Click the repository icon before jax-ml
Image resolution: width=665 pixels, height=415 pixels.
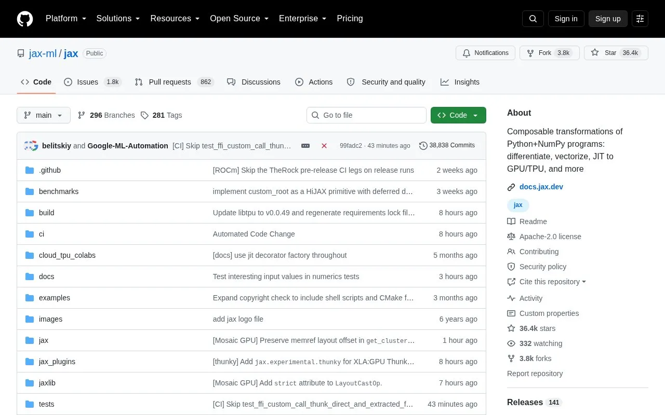point(21,53)
